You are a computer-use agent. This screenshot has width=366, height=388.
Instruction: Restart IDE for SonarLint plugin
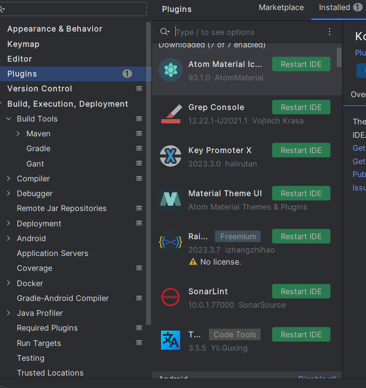point(301,291)
